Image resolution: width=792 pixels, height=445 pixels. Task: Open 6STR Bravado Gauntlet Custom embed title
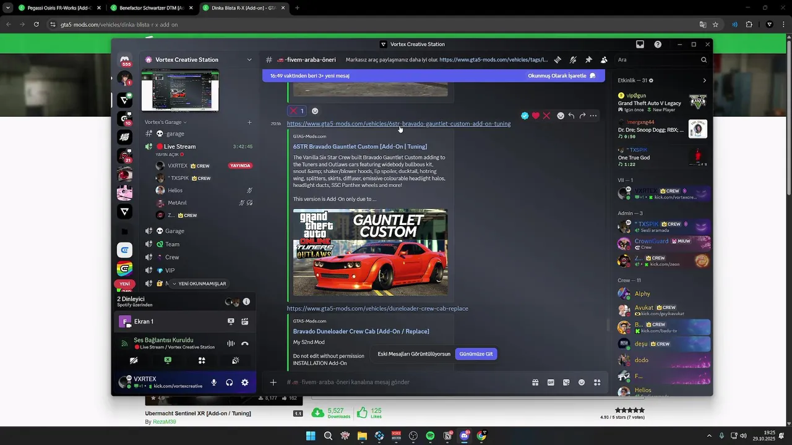tap(360, 146)
